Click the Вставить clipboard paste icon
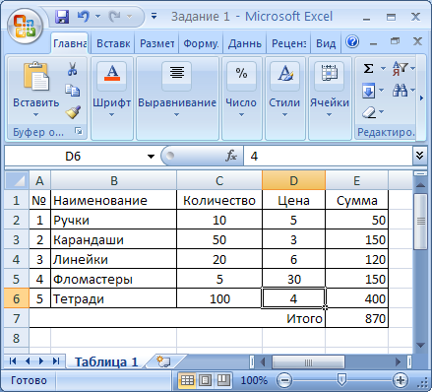This screenshot has height=392, width=432. 36,77
